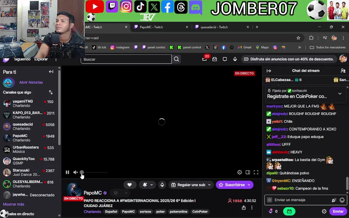Click Mostrar más in the sidebar
This screenshot has width=349, height=218.
click(x=14, y=204)
